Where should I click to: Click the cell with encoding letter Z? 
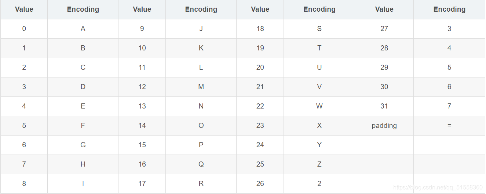tap(319, 164)
